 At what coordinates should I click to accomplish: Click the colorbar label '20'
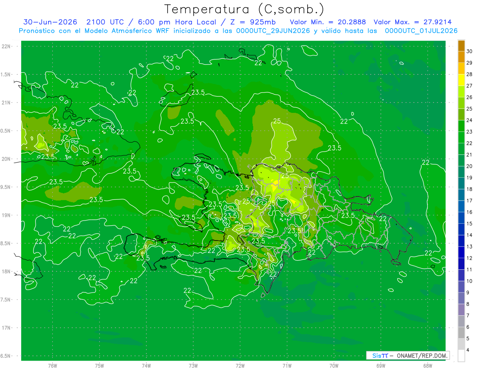[469, 166]
